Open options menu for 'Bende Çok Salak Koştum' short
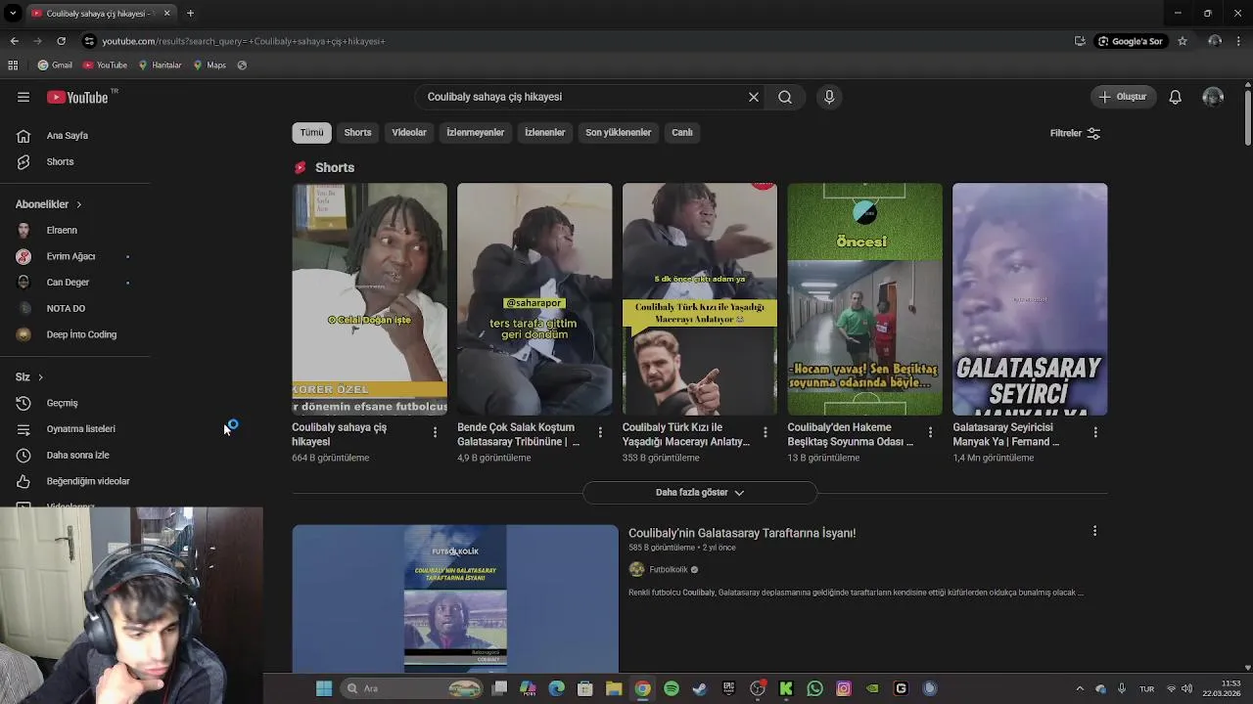Image resolution: width=1253 pixels, height=704 pixels. coord(600,432)
